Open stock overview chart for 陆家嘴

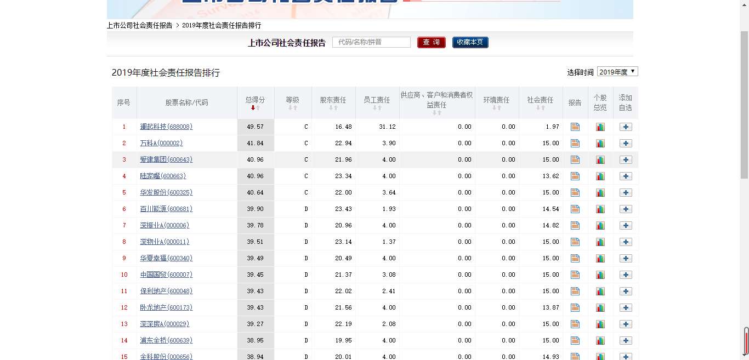coord(600,176)
